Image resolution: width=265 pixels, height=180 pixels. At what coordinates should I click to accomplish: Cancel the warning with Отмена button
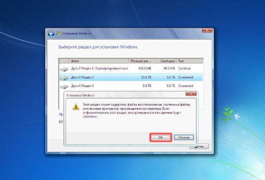[x=184, y=137]
